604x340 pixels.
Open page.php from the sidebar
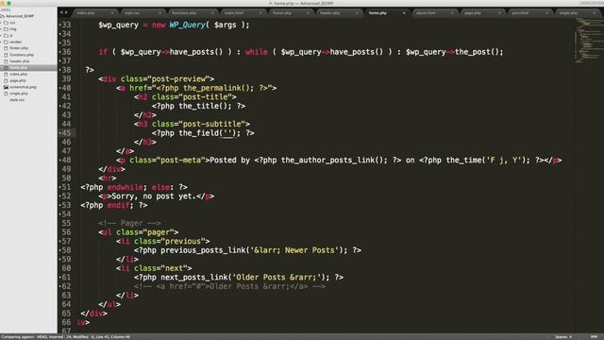18,80
